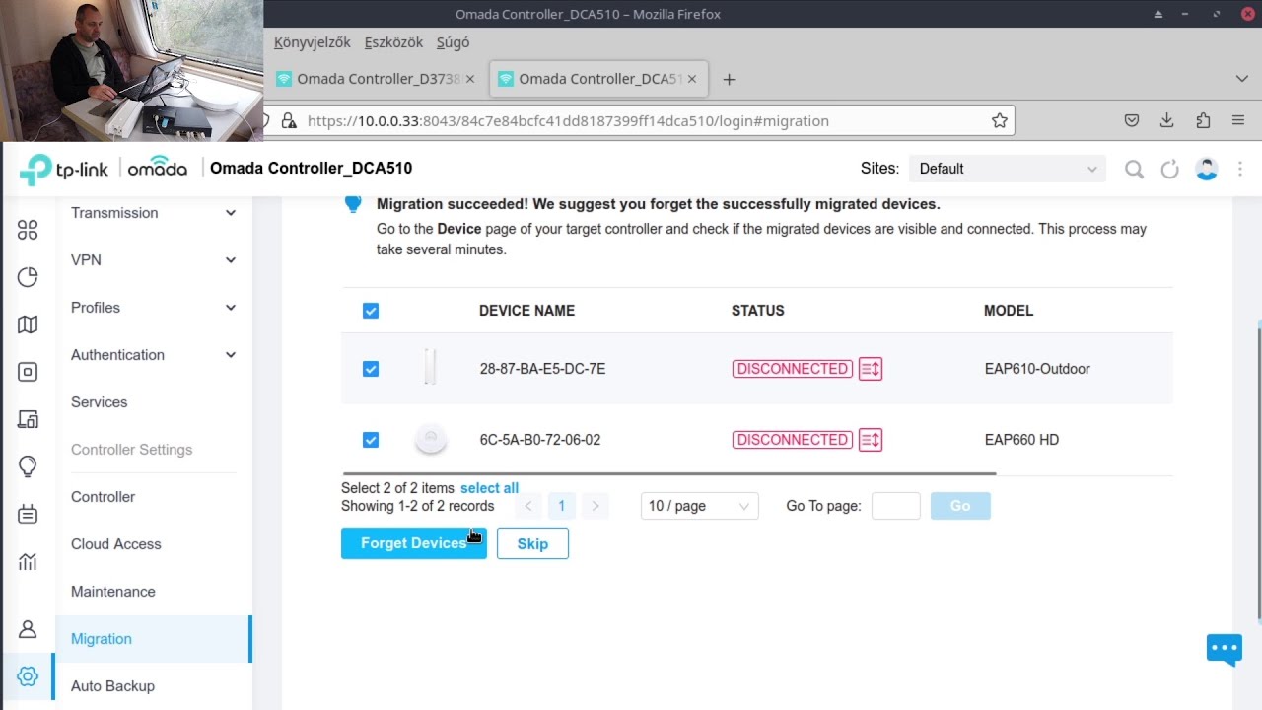Click the tp-link Omada logo
This screenshot has width=1262, height=710.
coord(104,169)
